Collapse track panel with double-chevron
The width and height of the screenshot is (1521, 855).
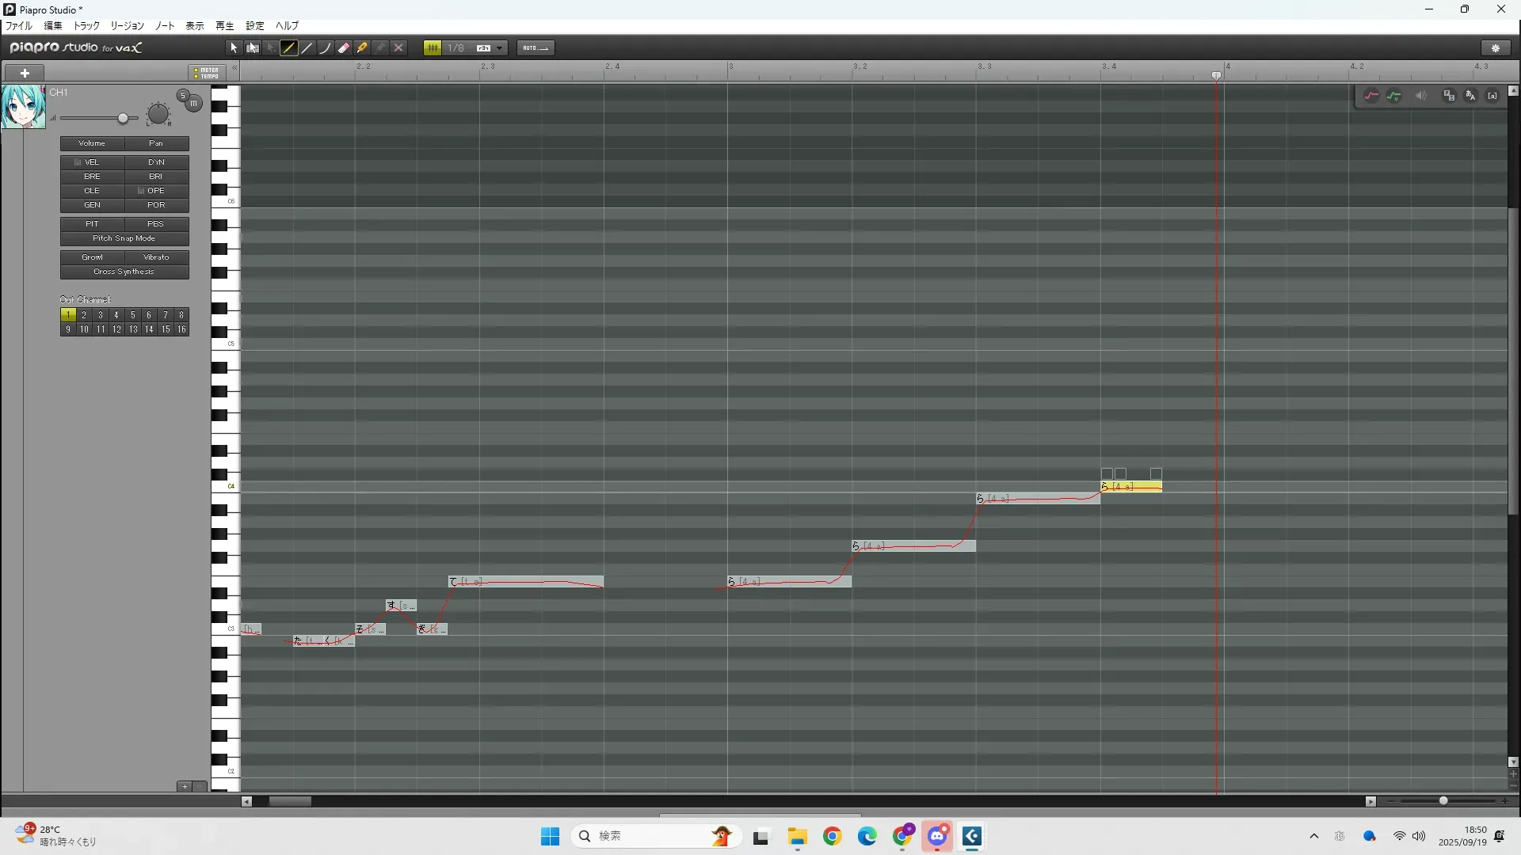(234, 68)
